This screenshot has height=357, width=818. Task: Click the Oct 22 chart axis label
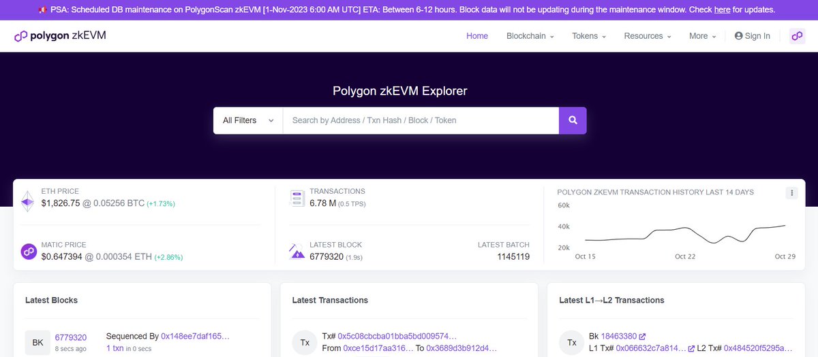point(685,256)
